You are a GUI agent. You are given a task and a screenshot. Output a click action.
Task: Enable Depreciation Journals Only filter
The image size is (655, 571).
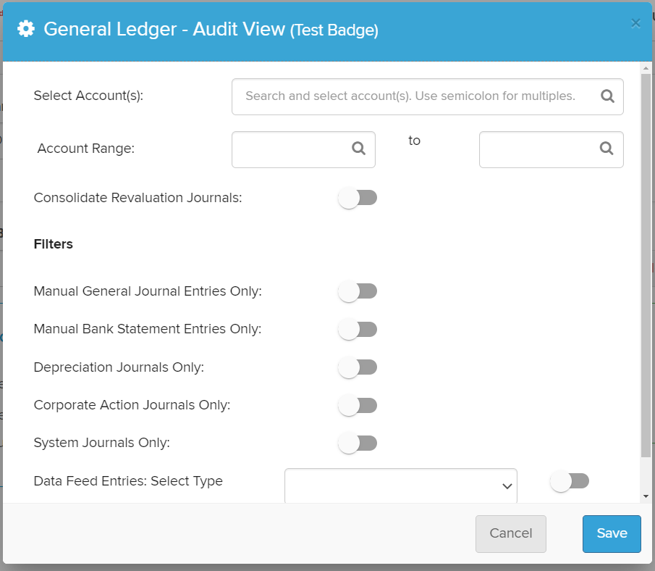pyautogui.click(x=358, y=367)
